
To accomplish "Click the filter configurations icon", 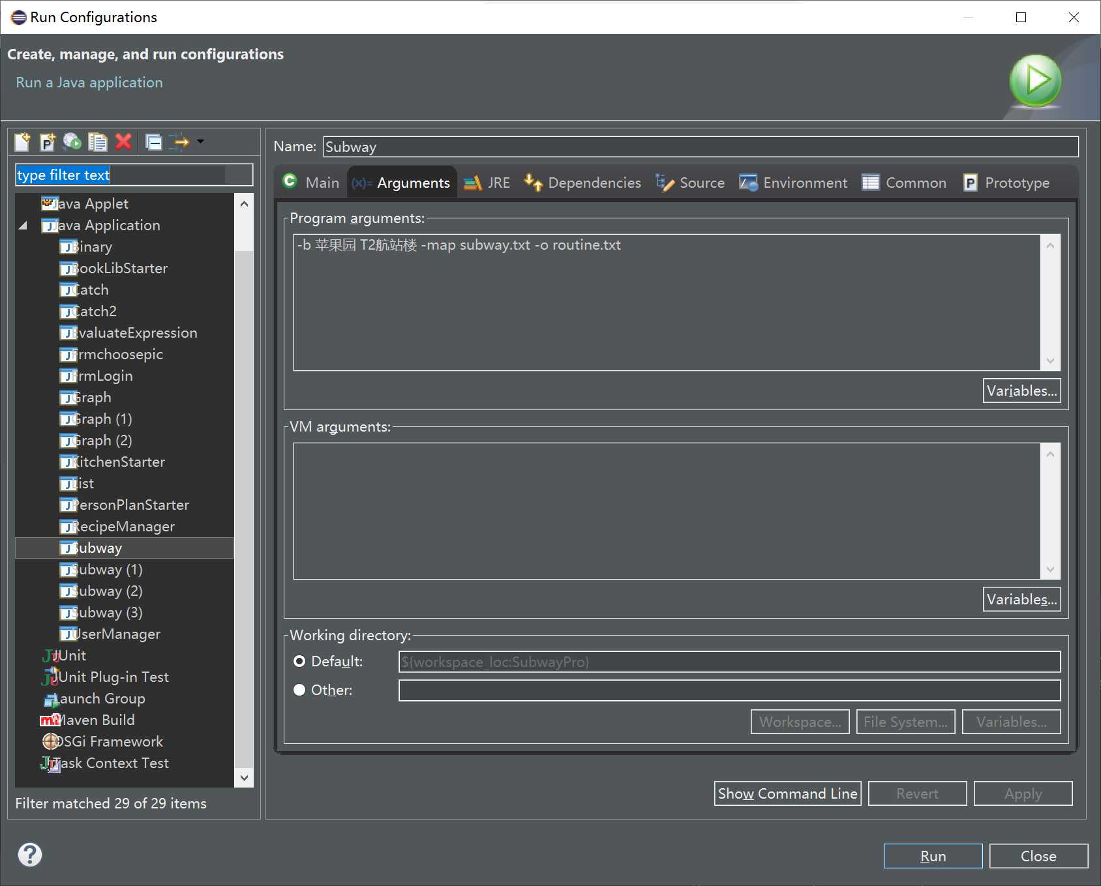I will (179, 141).
